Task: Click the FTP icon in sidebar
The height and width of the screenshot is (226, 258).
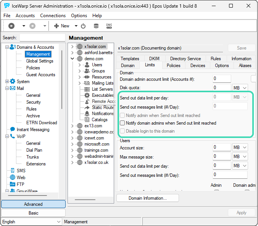Action: (13, 184)
